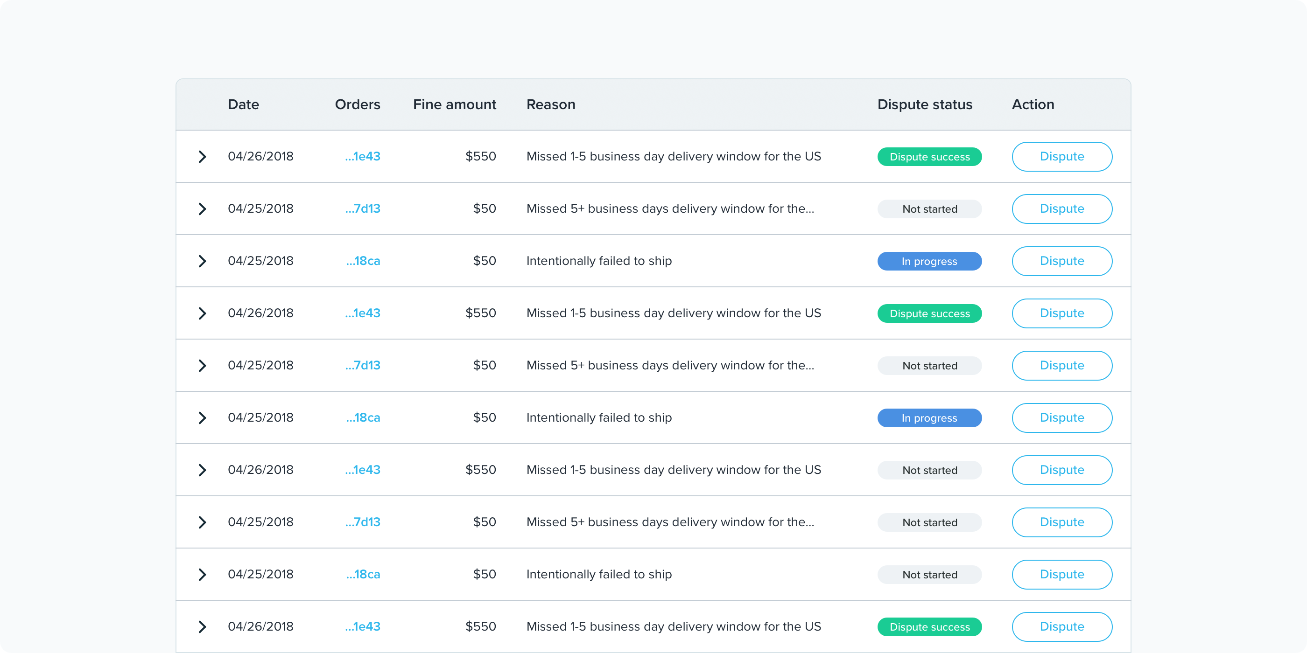
Task: Open order link ...18ca in third row
Action: (x=363, y=261)
